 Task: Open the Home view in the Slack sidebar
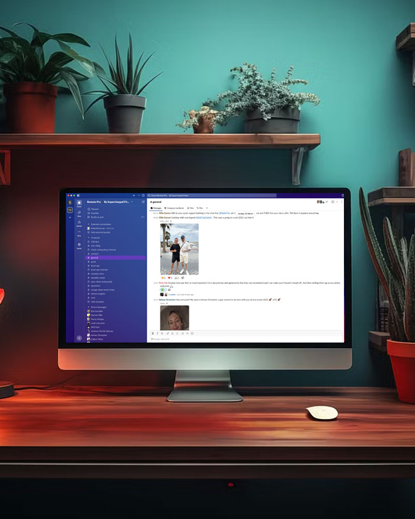click(79, 203)
